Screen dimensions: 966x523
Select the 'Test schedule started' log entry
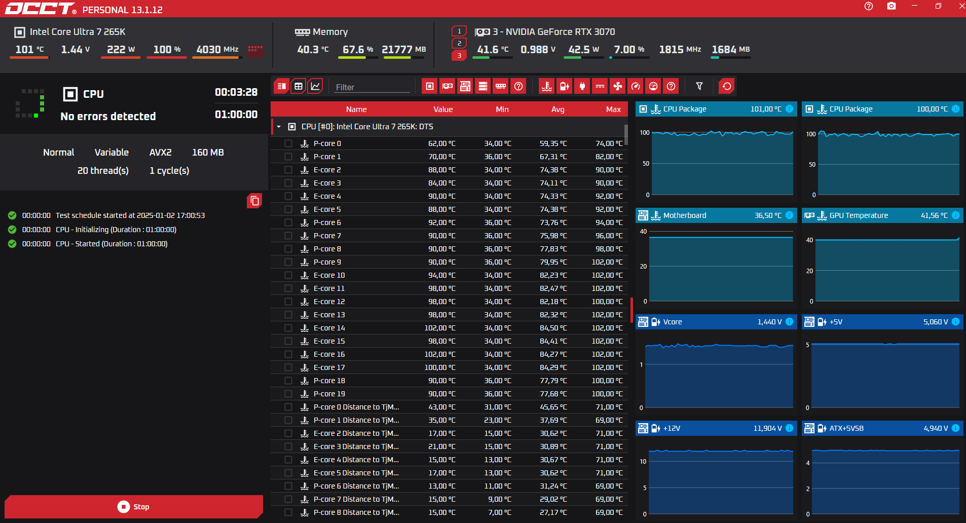(x=130, y=215)
